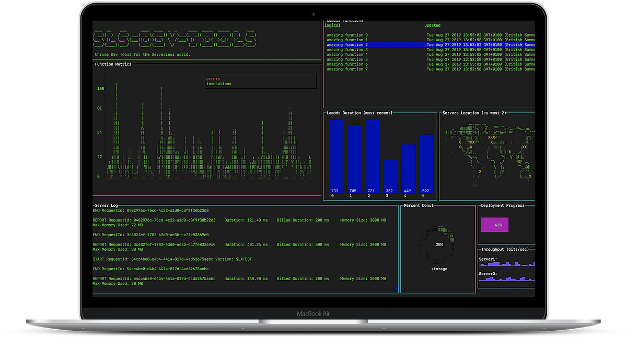The image size is (627, 337).
Task: Select the START RequestId 54cc4be0 log line
Action: coord(172,259)
